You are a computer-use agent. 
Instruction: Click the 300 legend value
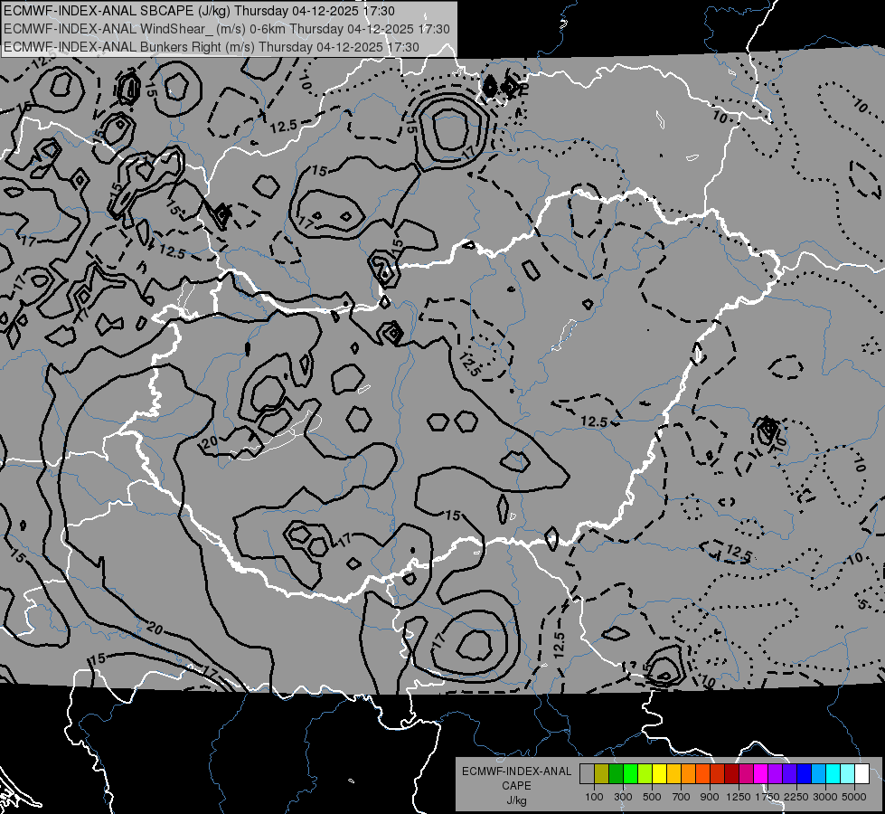pyautogui.click(x=623, y=797)
